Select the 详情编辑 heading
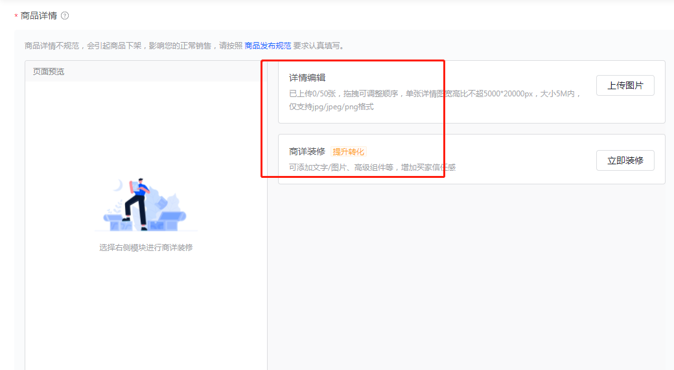674x370 pixels. point(307,78)
